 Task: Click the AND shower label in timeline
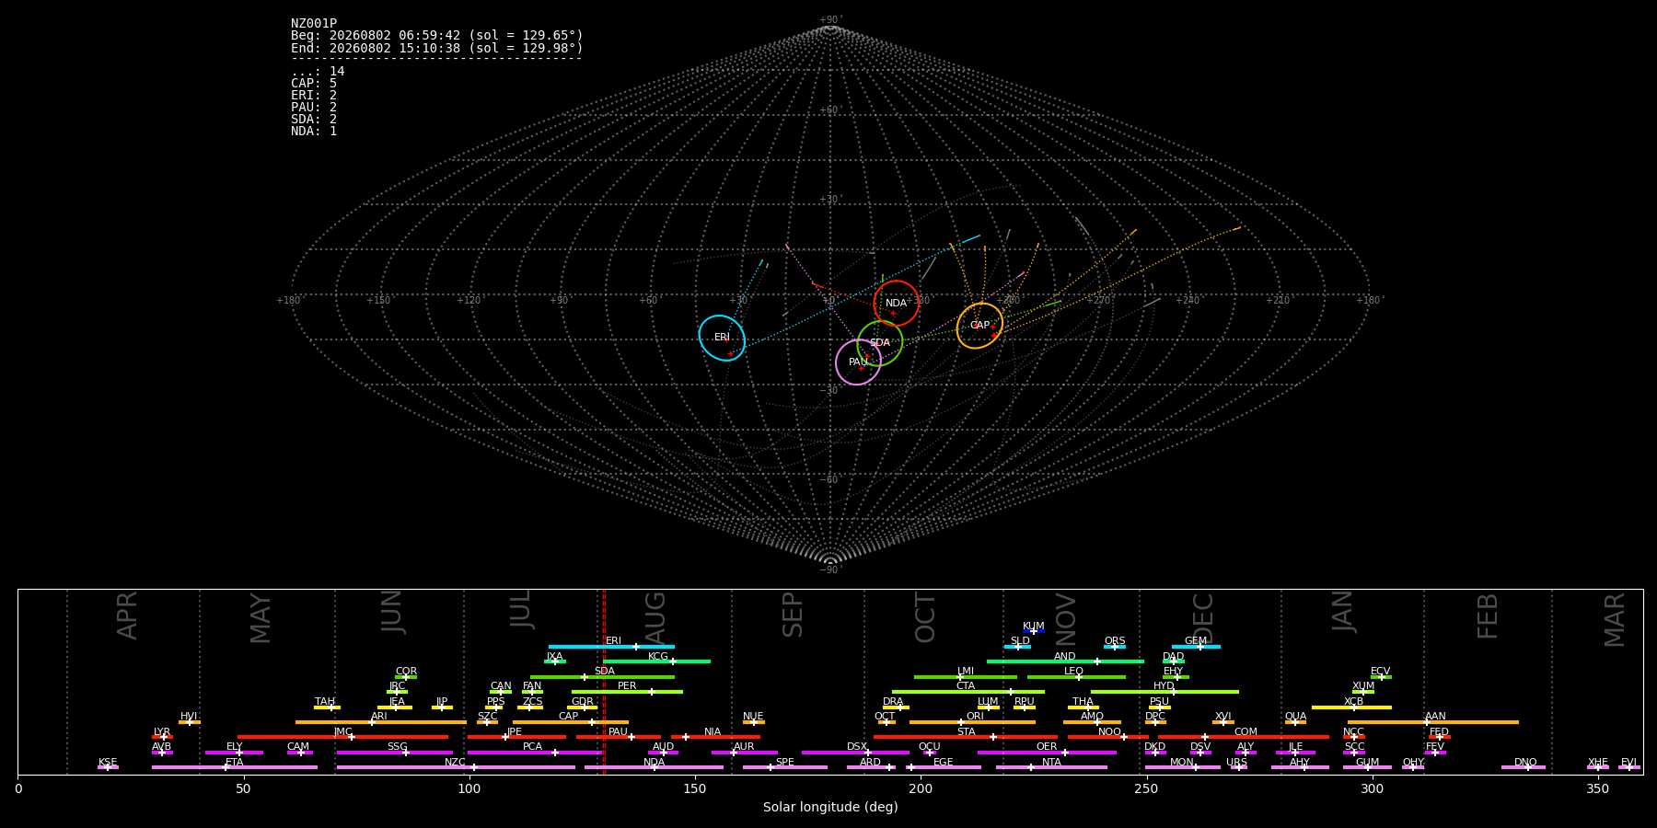click(1065, 657)
